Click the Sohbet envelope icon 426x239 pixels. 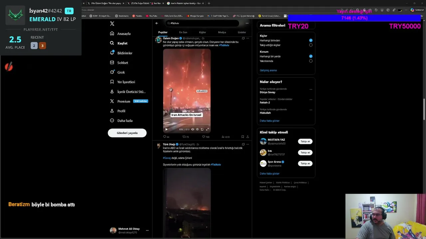click(112, 62)
